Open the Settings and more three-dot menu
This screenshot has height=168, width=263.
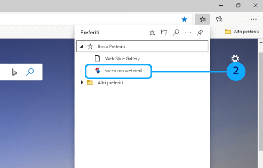(x=253, y=19)
